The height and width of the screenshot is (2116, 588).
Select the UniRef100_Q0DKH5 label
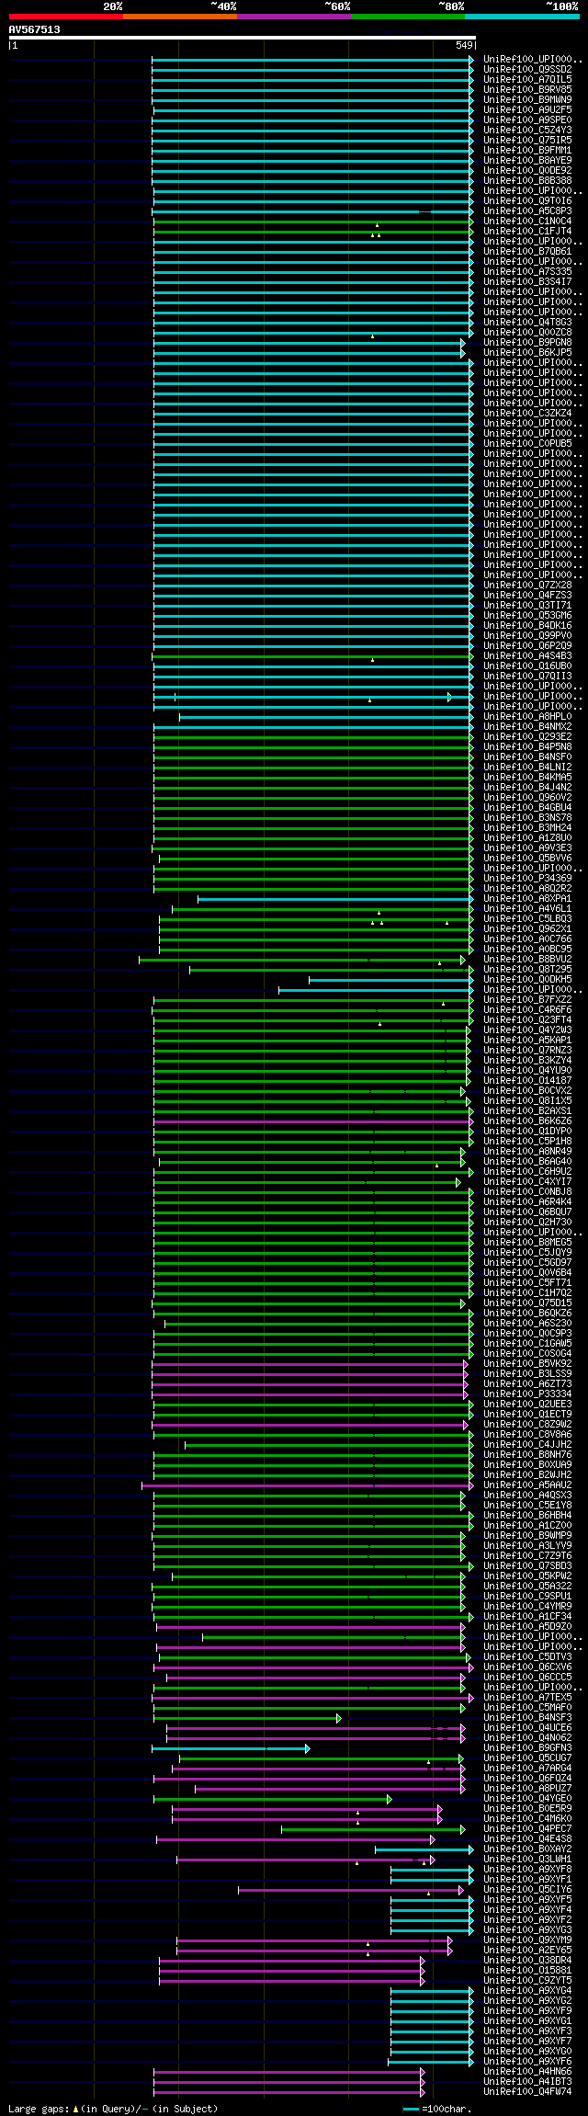tap(527, 979)
